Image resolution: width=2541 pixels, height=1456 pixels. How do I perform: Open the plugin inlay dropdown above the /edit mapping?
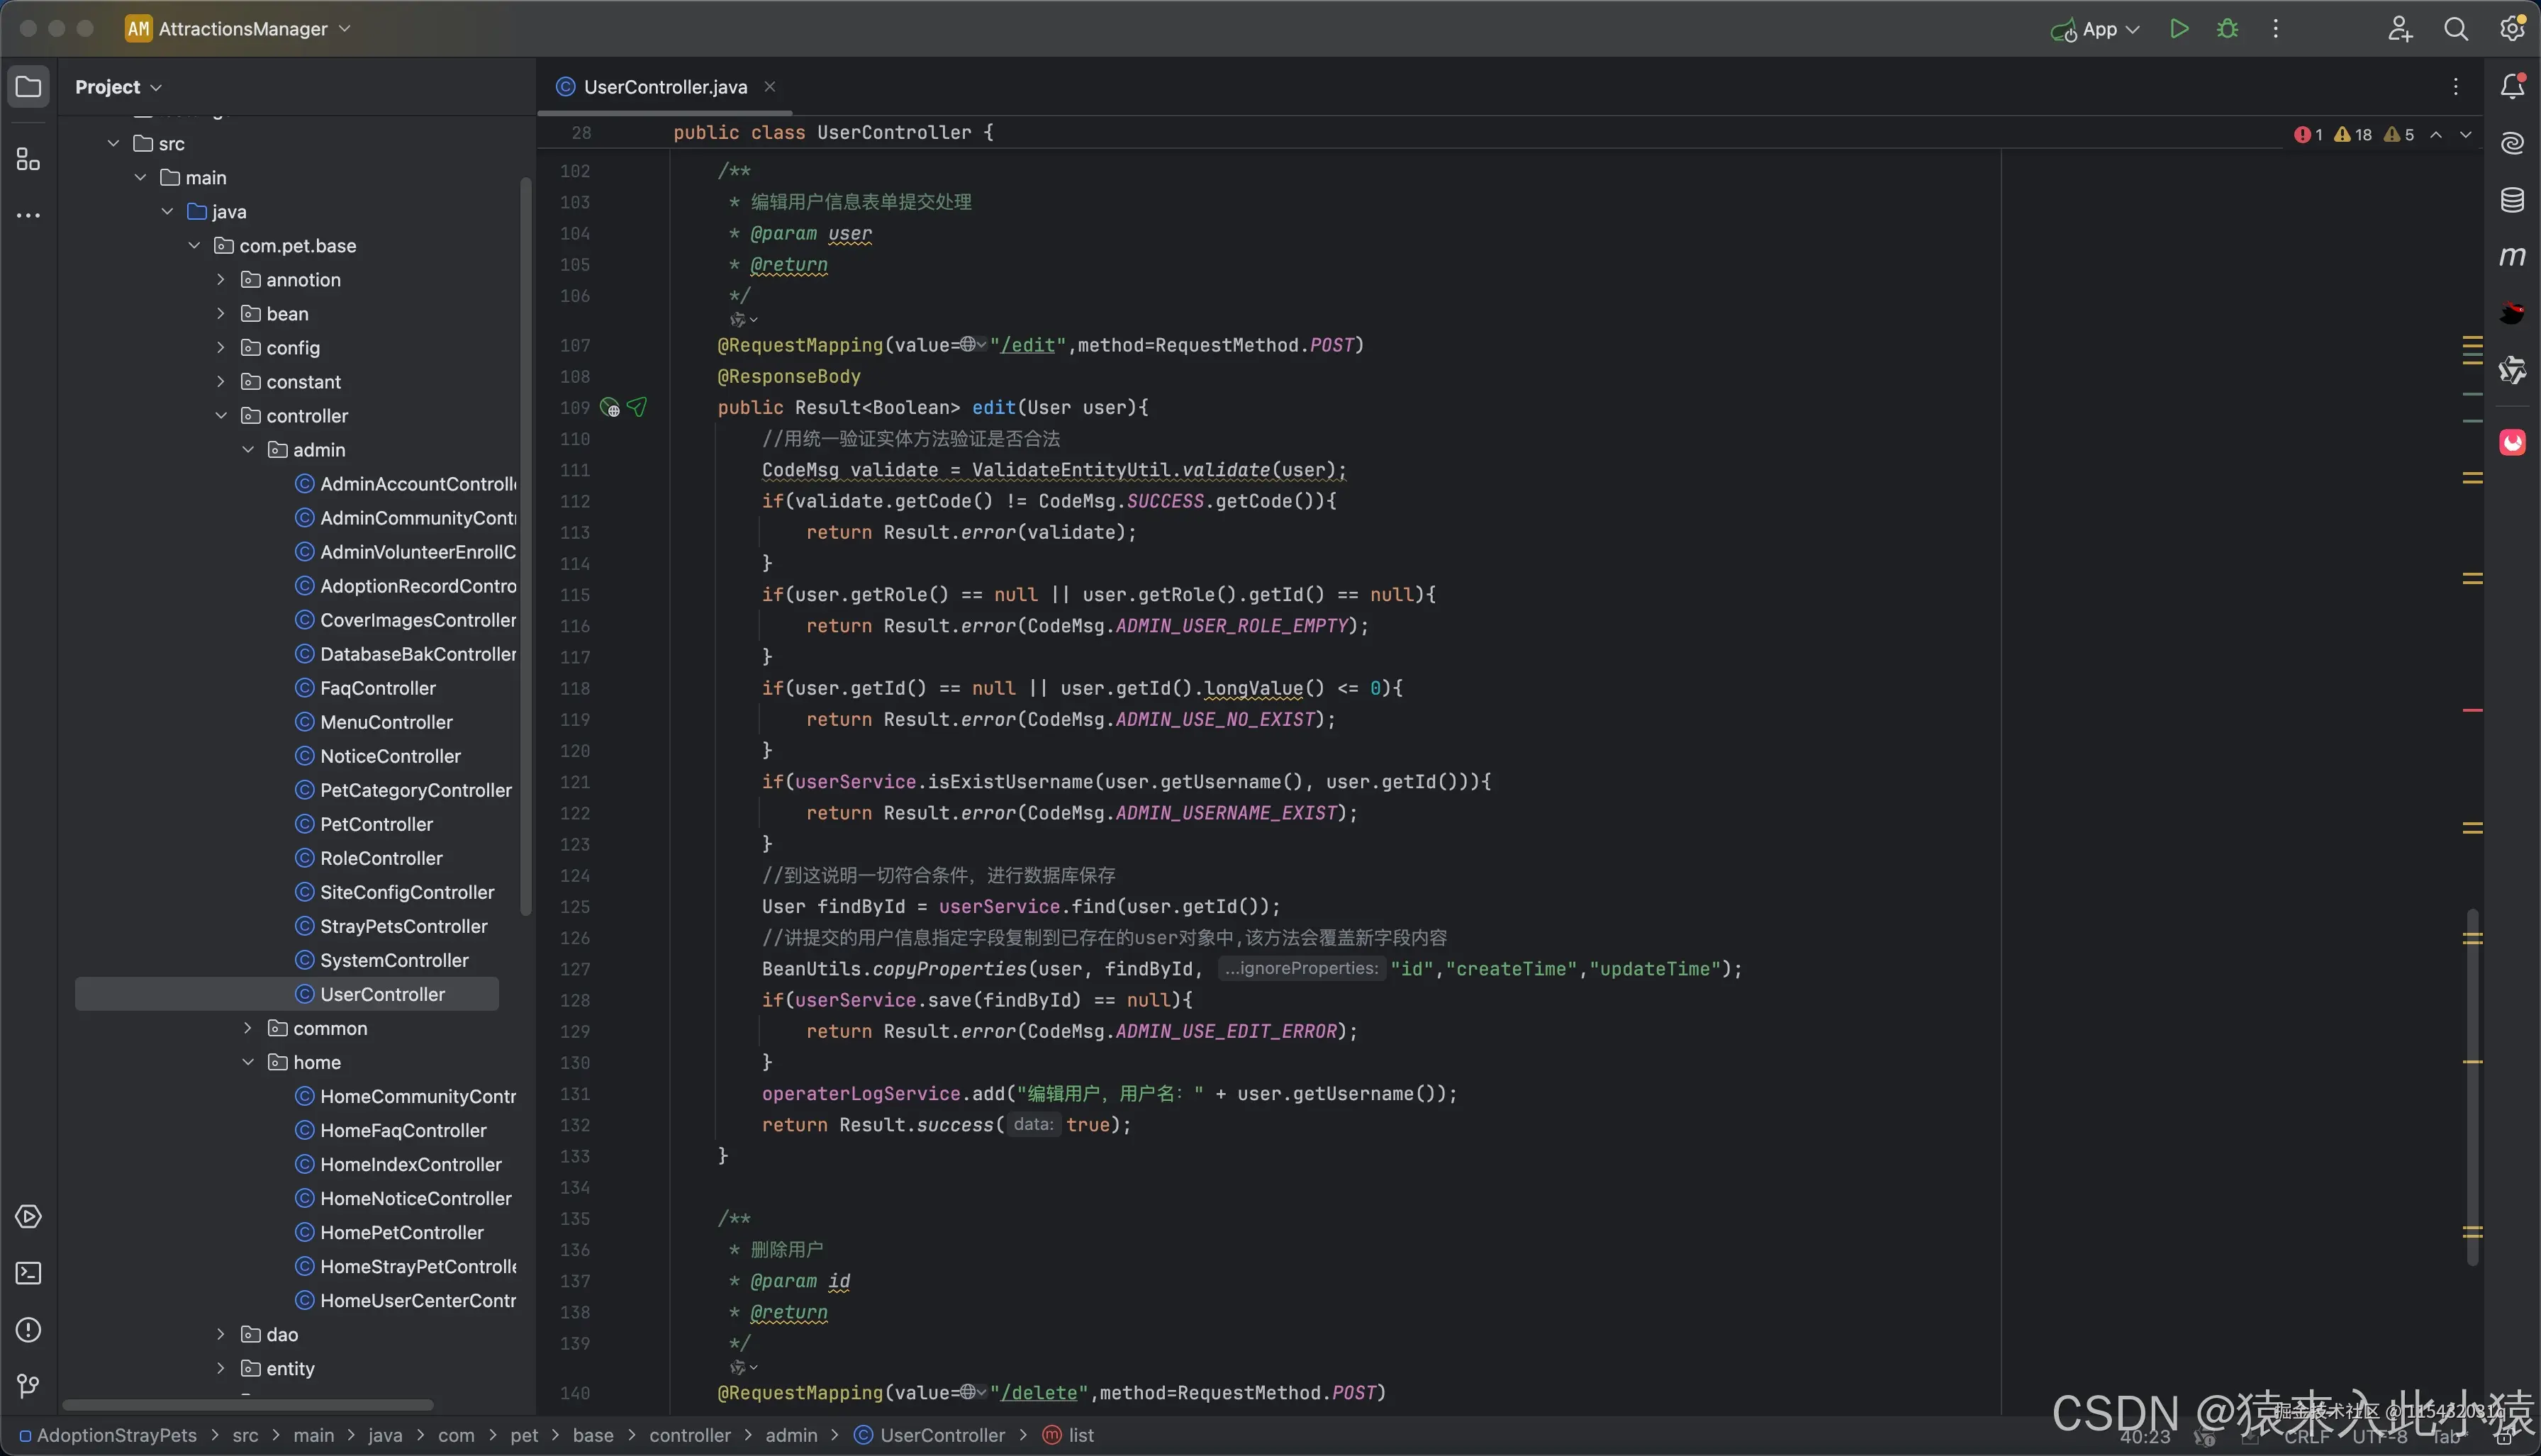744,320
